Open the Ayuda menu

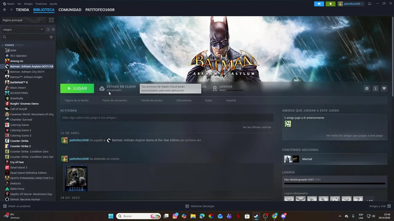[53, 4]
